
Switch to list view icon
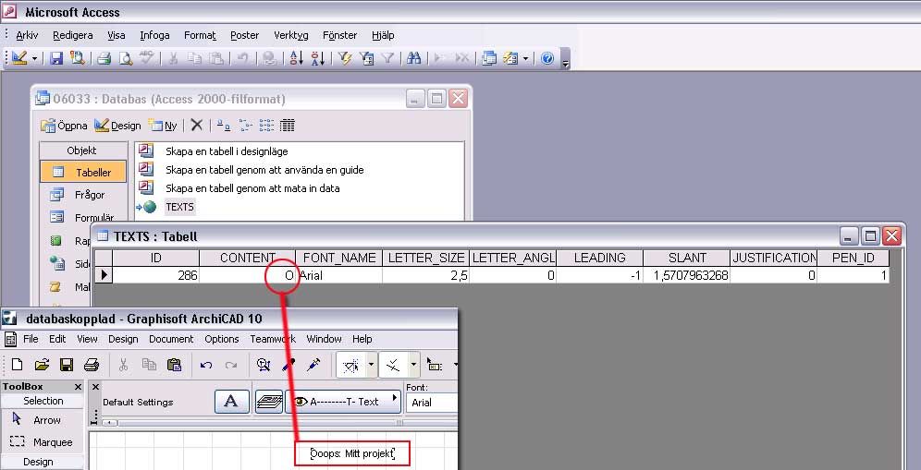tap(266, 125)
